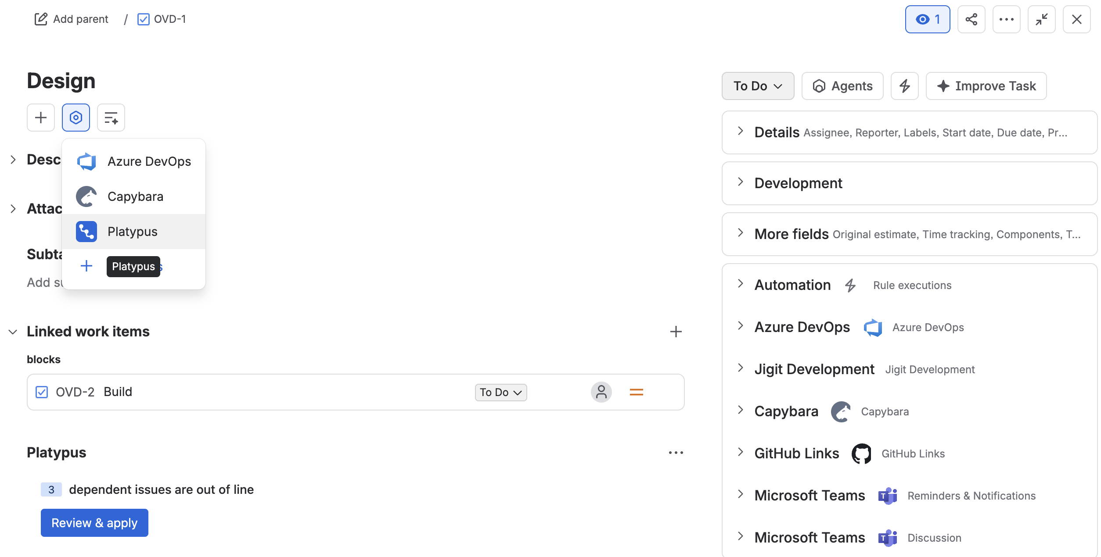Click the watchers eye button showing 1
Image resolution: width=1101 pixels, height=557 pixels.
[x=927, y=19]
